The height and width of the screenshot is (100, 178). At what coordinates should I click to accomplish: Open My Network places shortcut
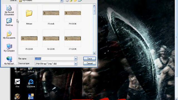pos(9,60)
